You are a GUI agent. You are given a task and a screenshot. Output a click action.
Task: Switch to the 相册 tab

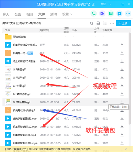30,14
